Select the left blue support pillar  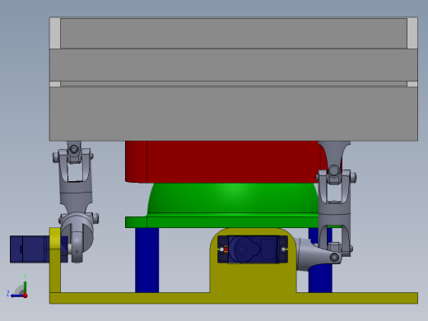[x=147, y=260]
